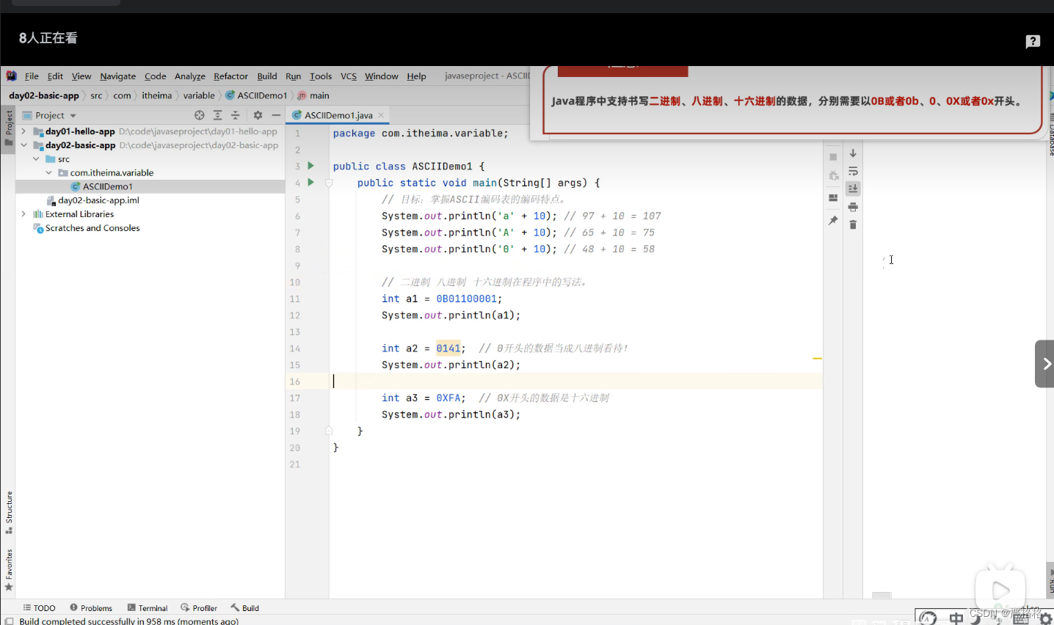1054x625 pixels.
Task: Click the main method breadcrumb
Action: pyautogui.click(x=313, y=95)
